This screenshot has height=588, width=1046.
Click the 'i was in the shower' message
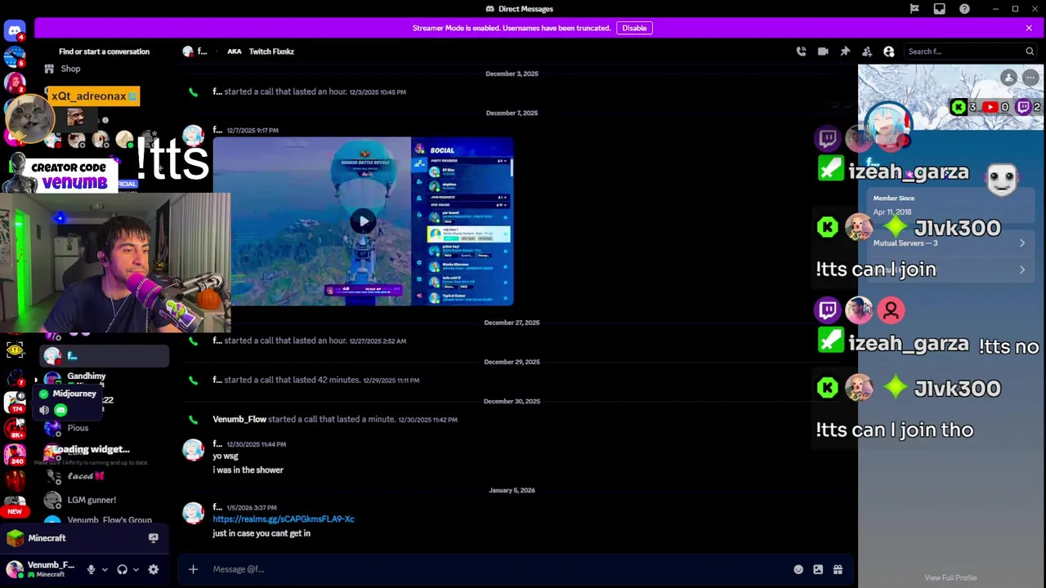point(248,470)
